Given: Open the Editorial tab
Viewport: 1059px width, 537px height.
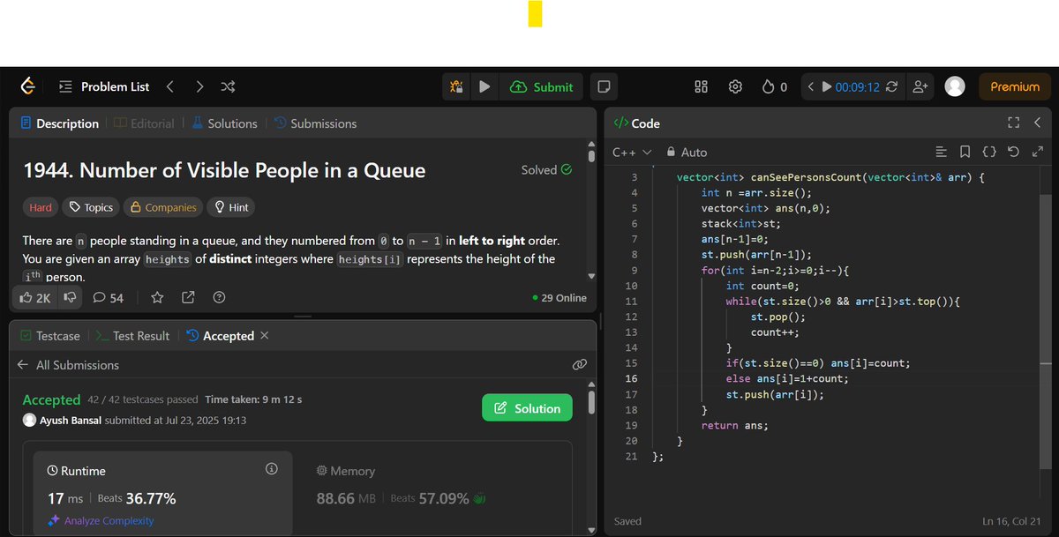Looking at the screenshot, I should click(144, 123).
